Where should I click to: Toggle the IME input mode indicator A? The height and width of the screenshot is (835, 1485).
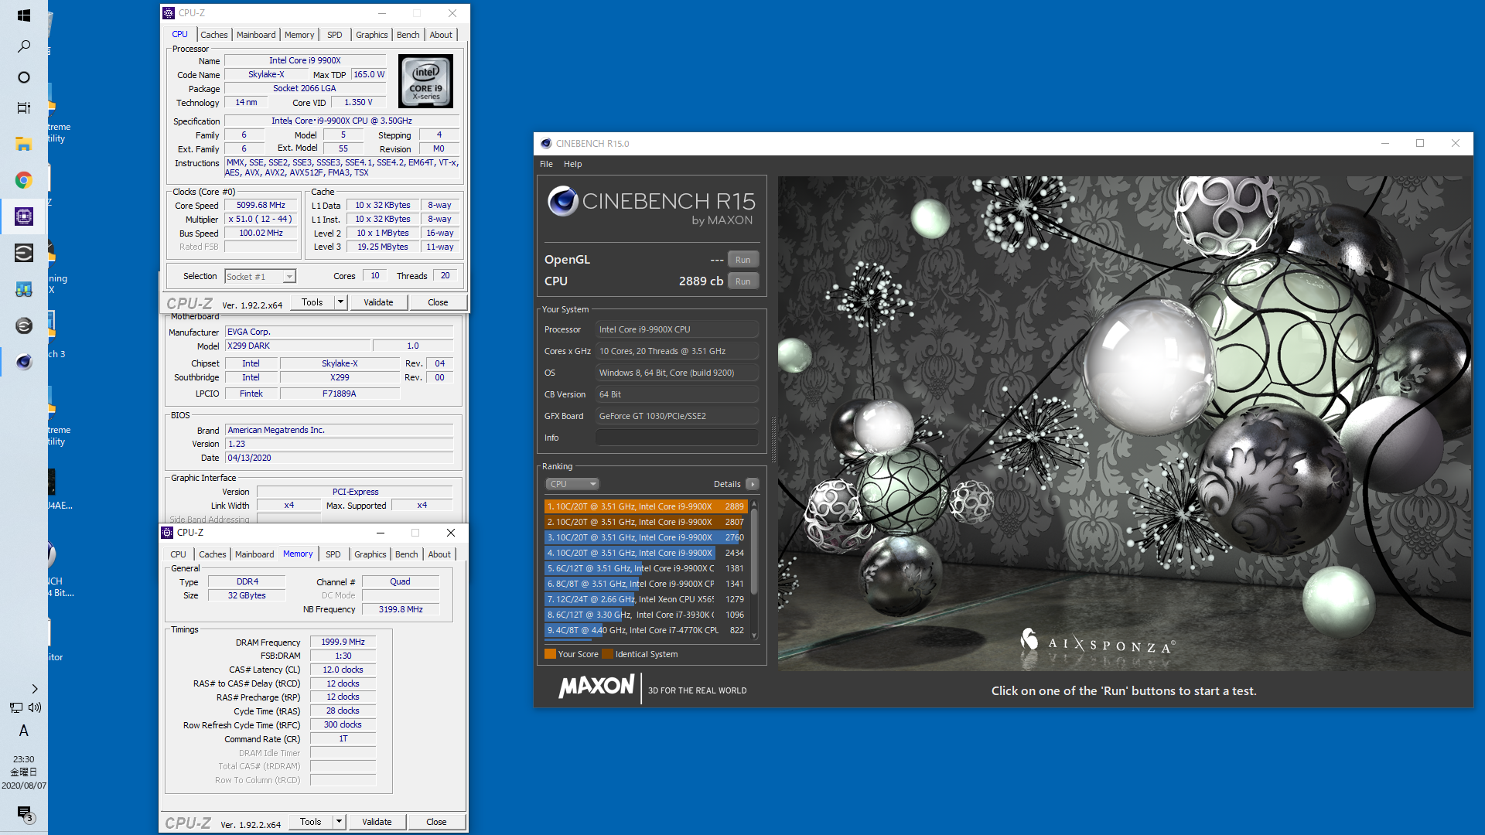point(23,731)
